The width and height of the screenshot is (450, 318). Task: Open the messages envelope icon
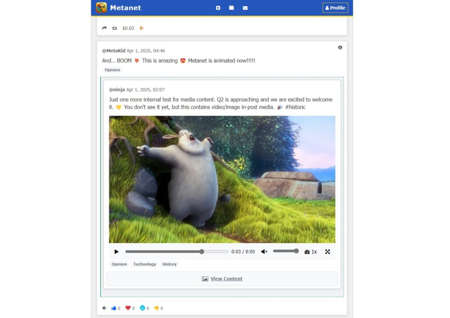[x=245, y=8]
